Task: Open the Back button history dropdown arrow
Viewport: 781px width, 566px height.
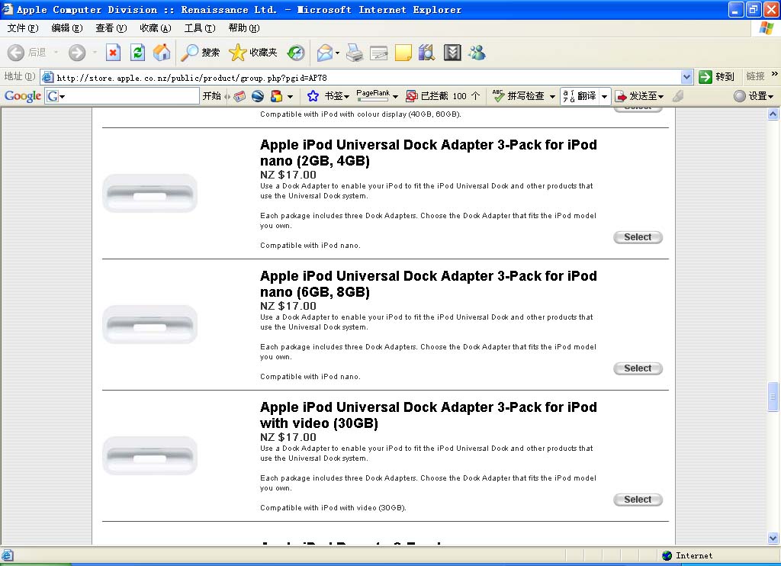Action: point(56,53)
